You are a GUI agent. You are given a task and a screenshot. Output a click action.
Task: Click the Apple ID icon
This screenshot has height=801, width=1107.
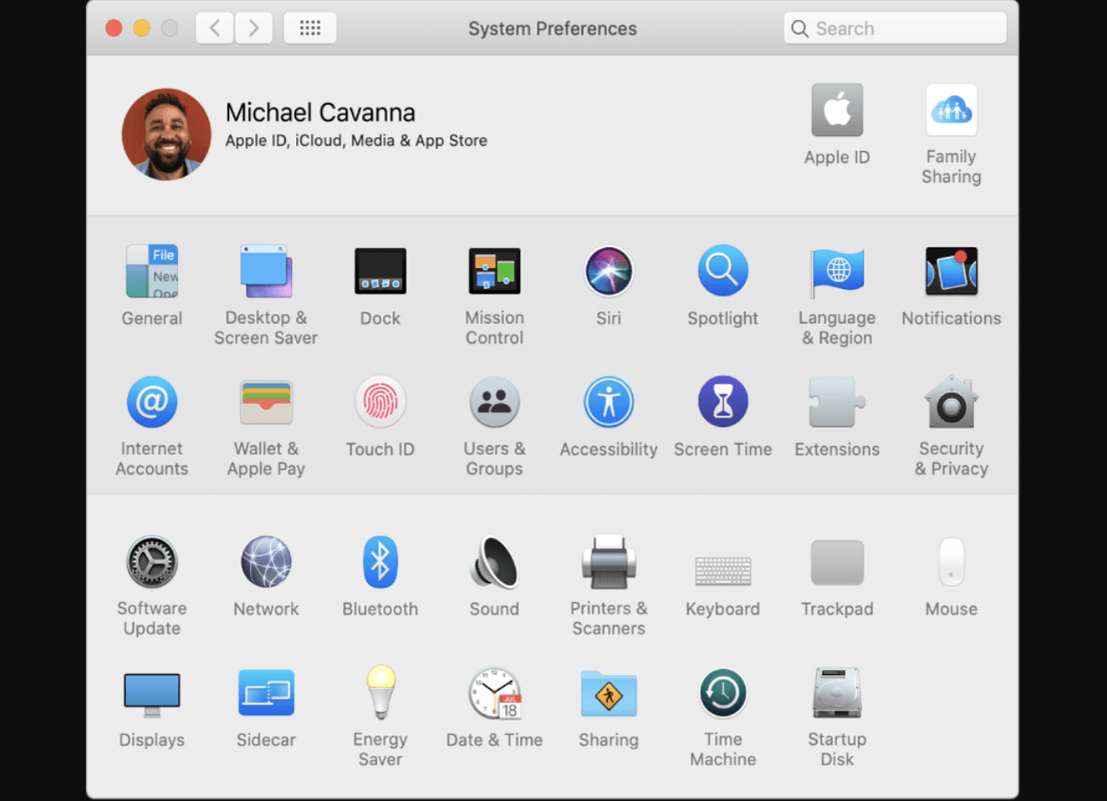point(837,110)
